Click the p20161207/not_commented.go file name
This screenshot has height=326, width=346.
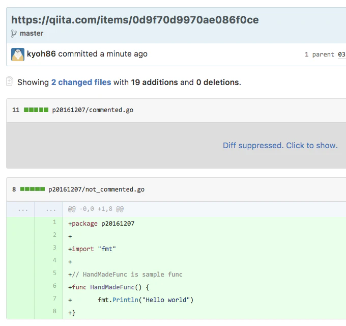point(97,189)
